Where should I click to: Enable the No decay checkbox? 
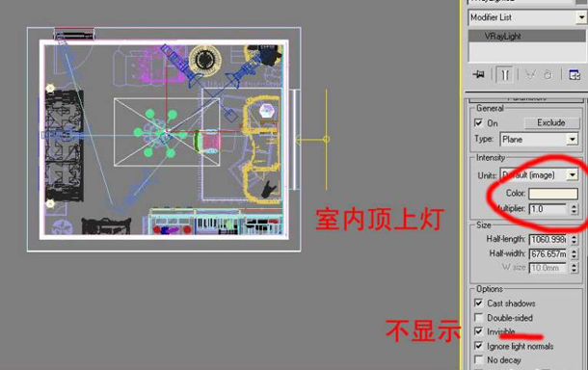(478, 359)
